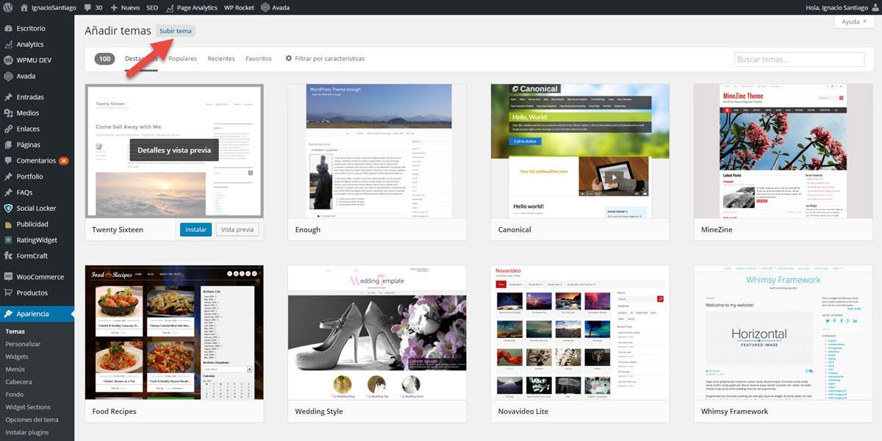The height and width of the screenshot is (441, 882).
Task: Open Instalar plugins in the submenu
Action: pos(27,432)
